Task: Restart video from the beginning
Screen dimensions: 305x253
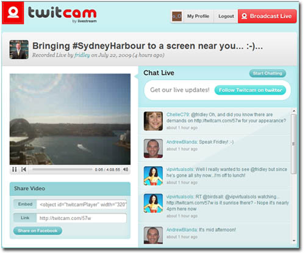Action: pyautogui.click(x=24, y=169)
